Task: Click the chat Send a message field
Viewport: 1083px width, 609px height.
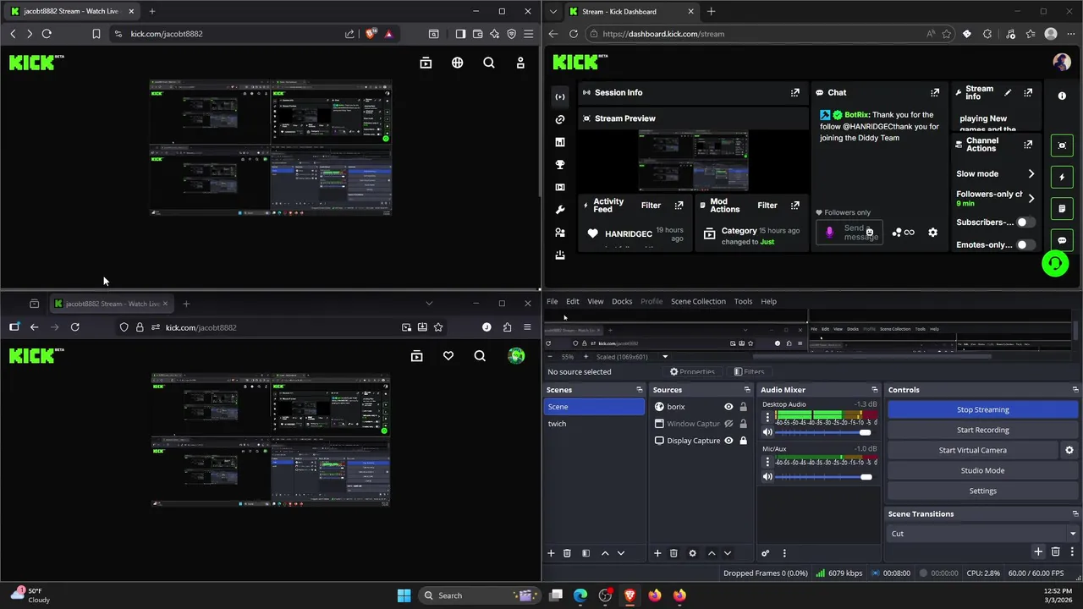Action: click(849, 232)
